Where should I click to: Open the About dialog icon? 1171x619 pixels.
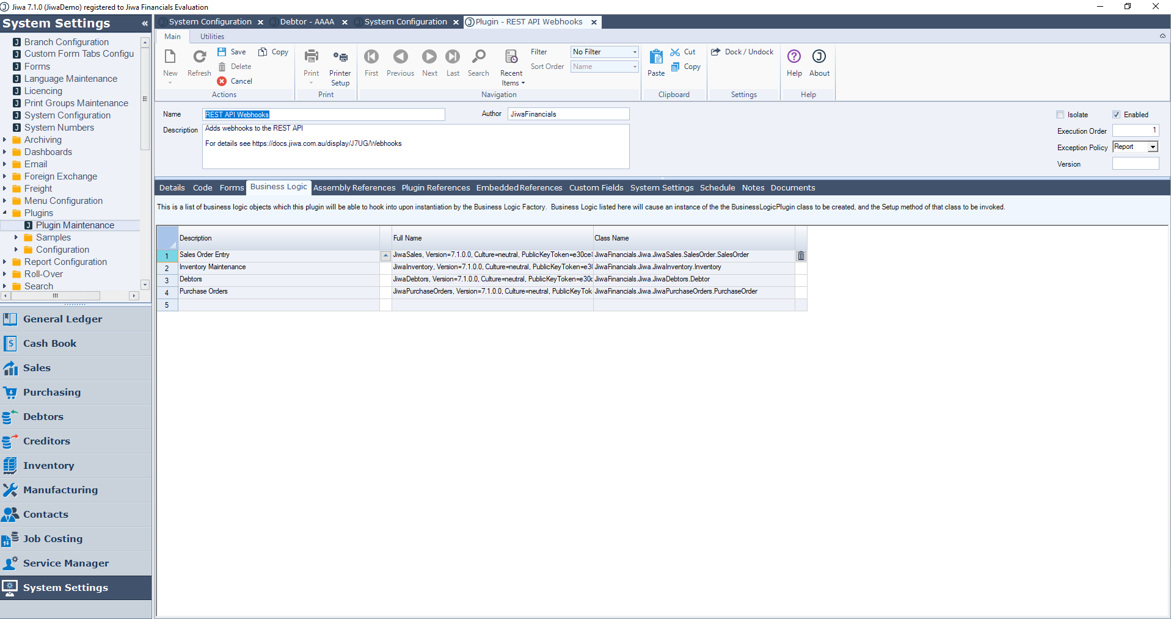[819, 57]
